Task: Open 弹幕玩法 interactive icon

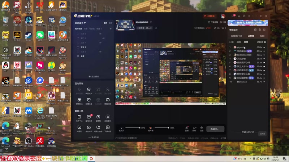Action: pos(79,100)
